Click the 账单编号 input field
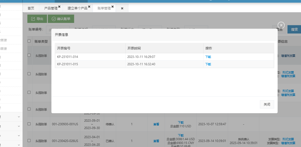 [58, 29]
